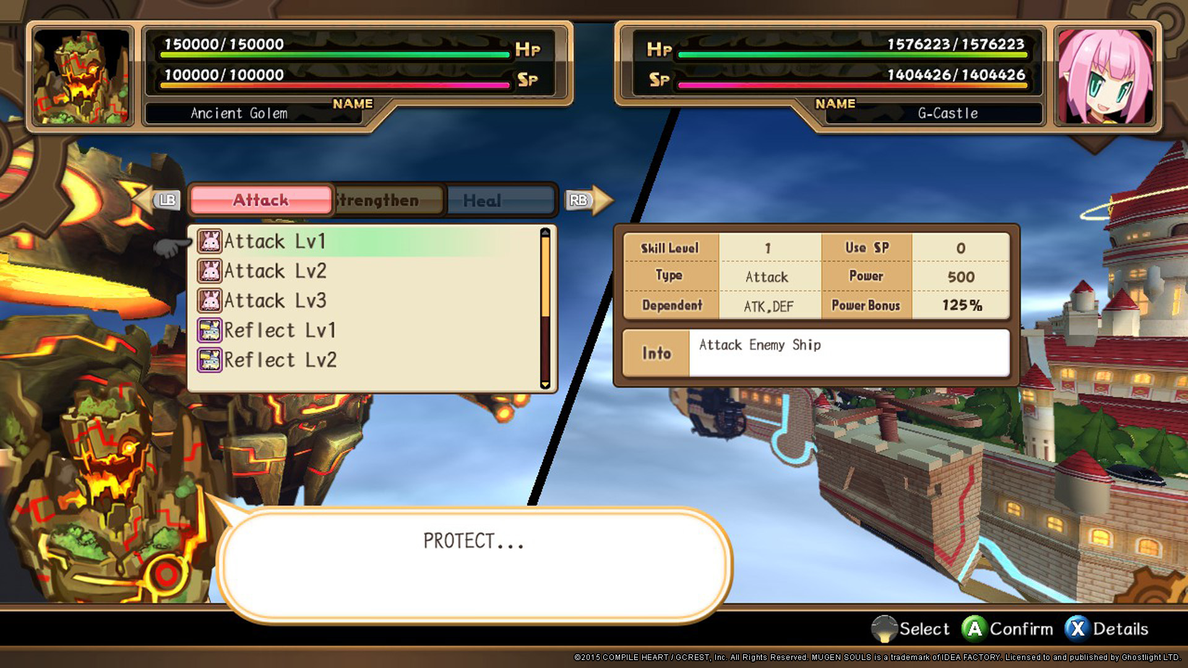This screenshot has width=1188, height=668.
Task: Select Reflect Lv1 skill icon
Action: (x=210, y=330)
